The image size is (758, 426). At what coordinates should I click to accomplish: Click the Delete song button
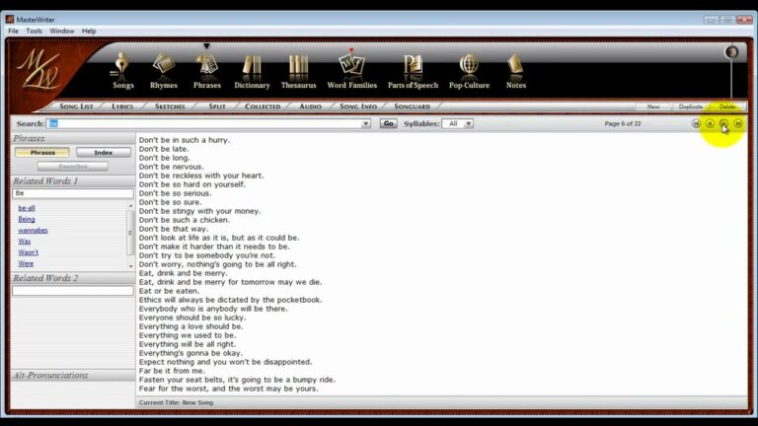727,106
